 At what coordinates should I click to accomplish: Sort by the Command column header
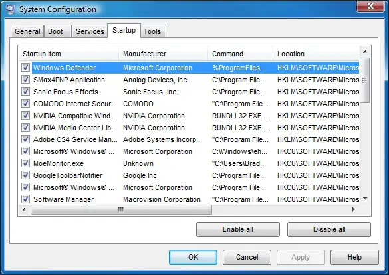click(241, 54)
